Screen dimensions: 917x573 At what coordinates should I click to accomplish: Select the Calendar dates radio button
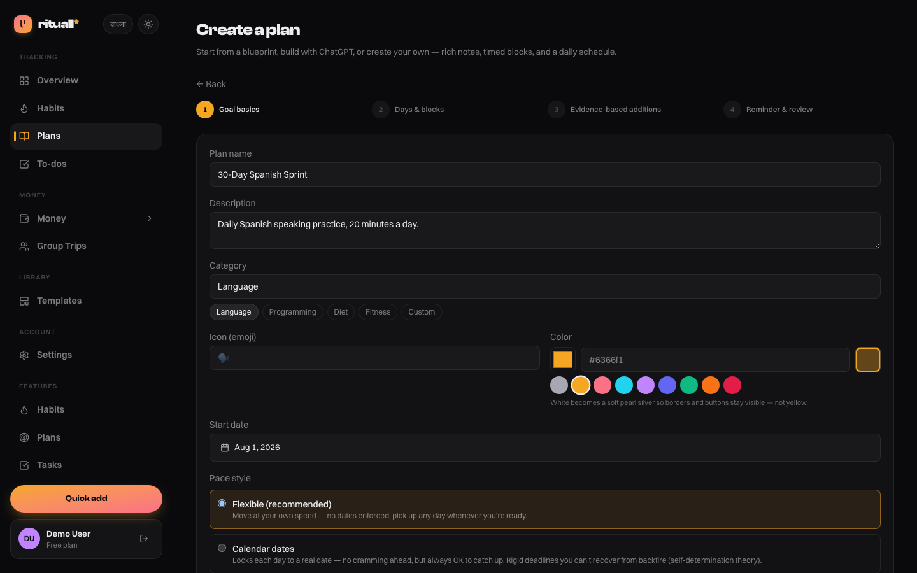point(222,548)
